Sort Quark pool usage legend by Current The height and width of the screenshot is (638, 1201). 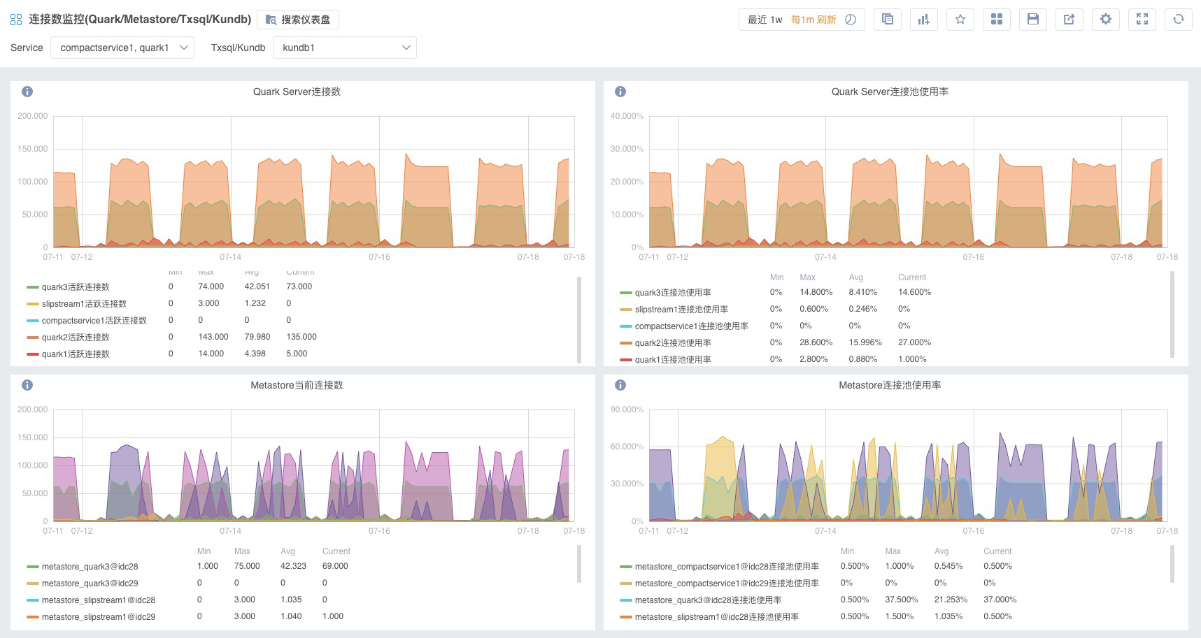pos(912,277)
